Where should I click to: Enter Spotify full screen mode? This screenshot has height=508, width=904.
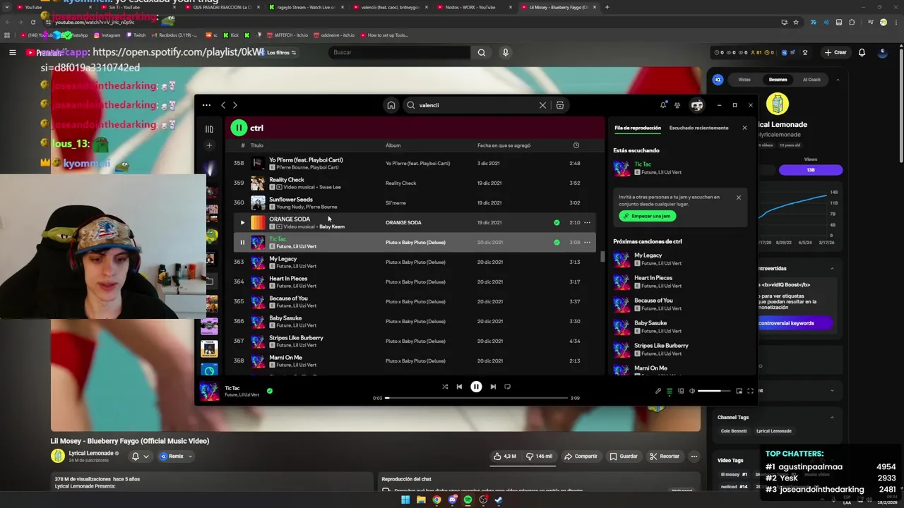pyautogui.click(x=751, y=391)
